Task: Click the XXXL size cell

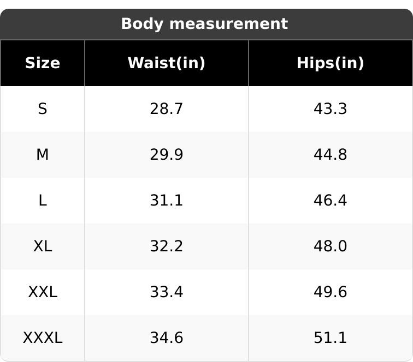Action: (x=43, y=338)
